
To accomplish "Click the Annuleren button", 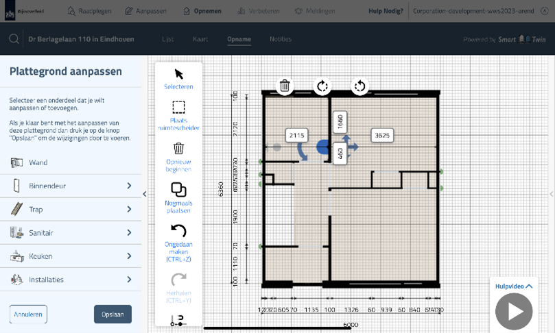I will [28, 314].
